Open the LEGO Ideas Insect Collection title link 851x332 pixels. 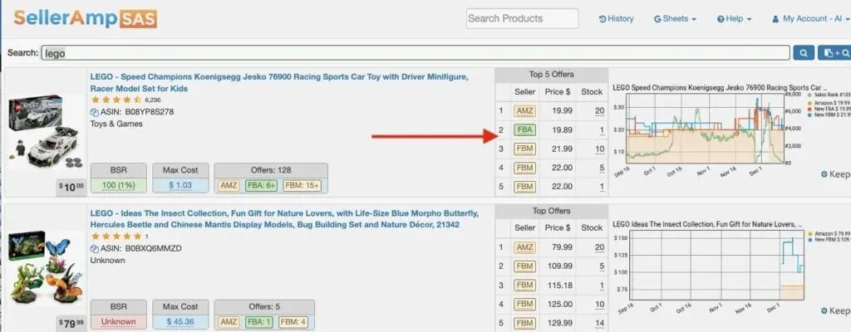[x=285, y=218]
